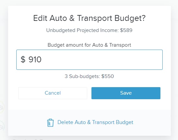
Task: Focus the budget amount input field
Action: (89, 60)
